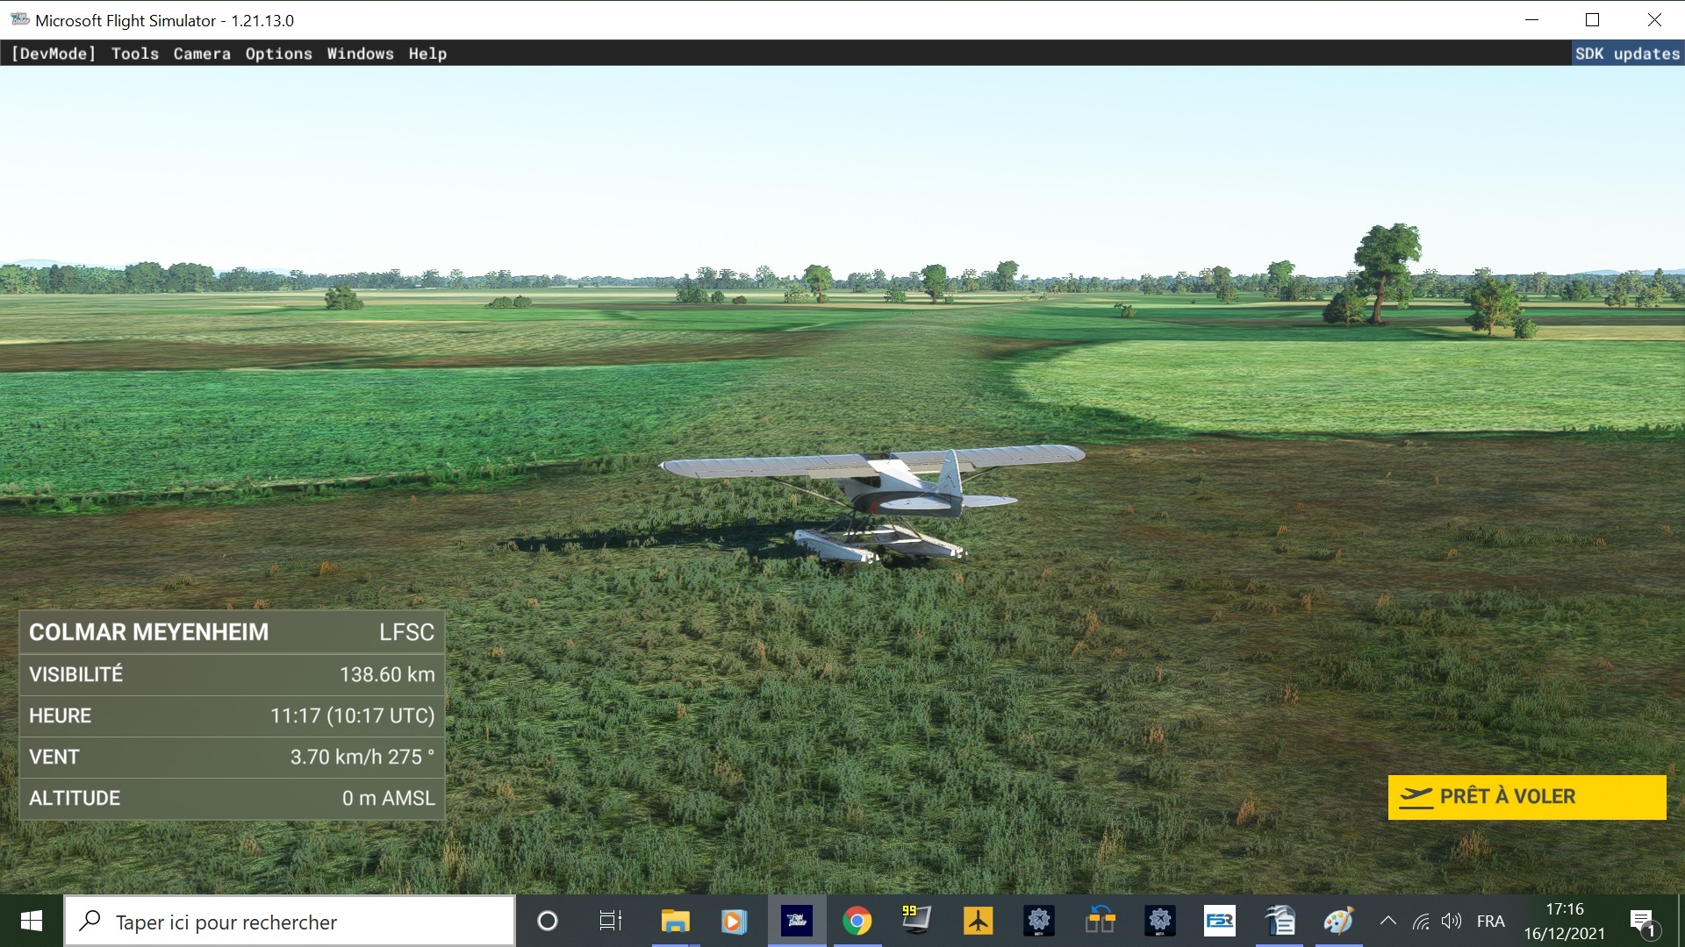Open Task View icon in taskbar
This screenshot has height=947, width=1685.
(610, 921)
